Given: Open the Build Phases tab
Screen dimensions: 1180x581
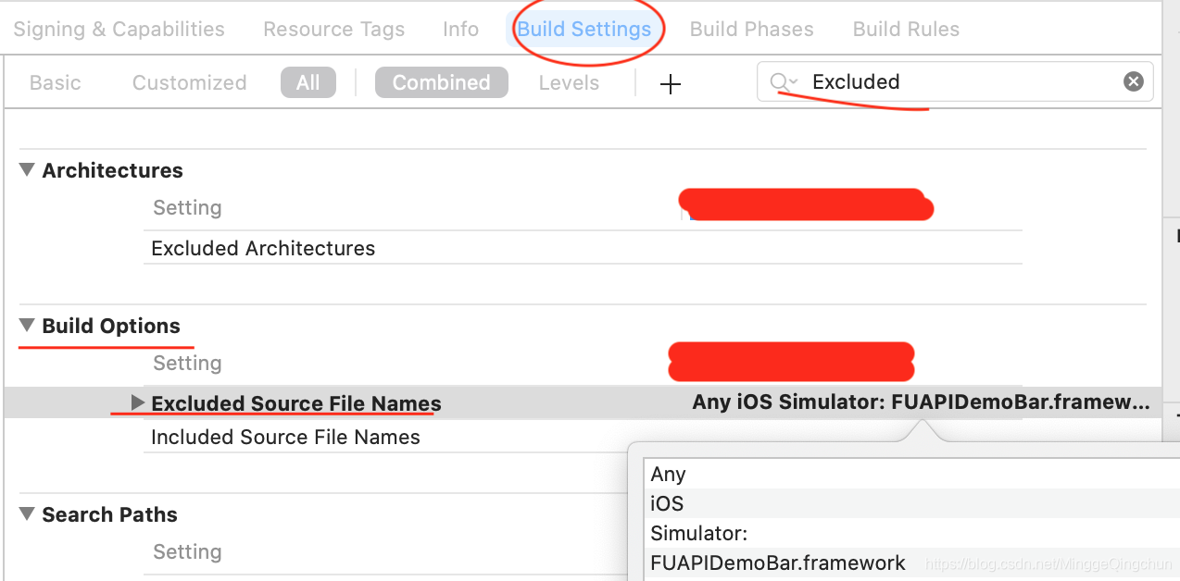Looking at the screenshot, I should [751, 30].
